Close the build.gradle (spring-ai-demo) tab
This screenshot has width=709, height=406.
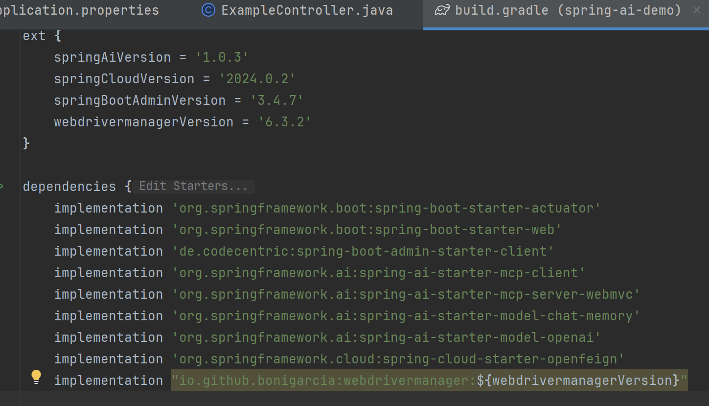pyautogui.click(x=697, y=10)
